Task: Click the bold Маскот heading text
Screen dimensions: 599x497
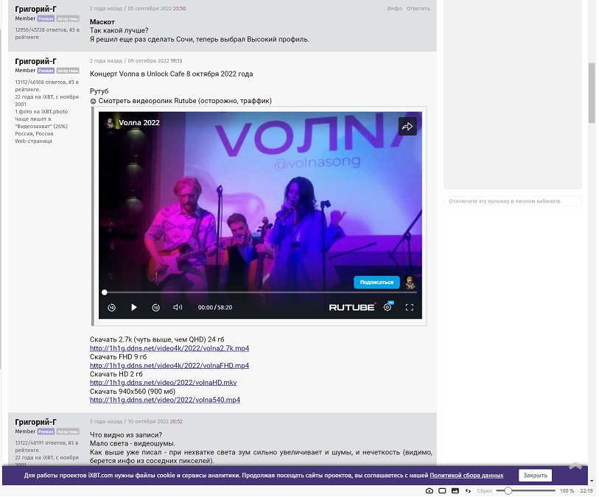Action: pos(102,22)
